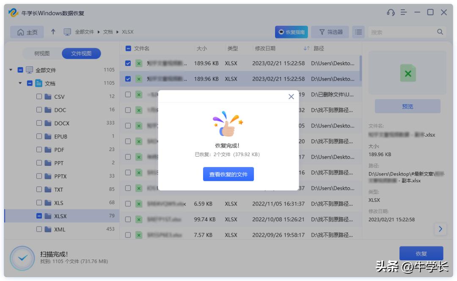This screenshot has height=281, width=457.
Task: Check the CSV folder checkbox
Action: coord(39,97)
